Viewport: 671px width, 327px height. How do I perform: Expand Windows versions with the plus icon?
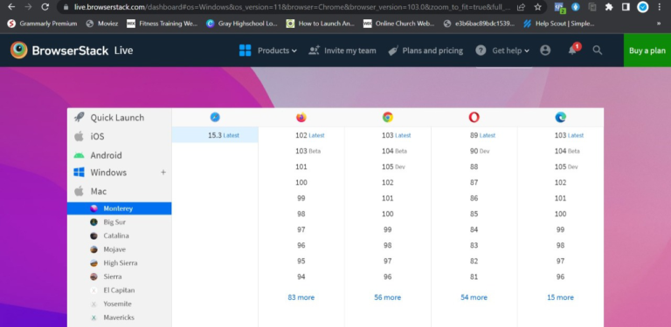click(x=163, y=173)
